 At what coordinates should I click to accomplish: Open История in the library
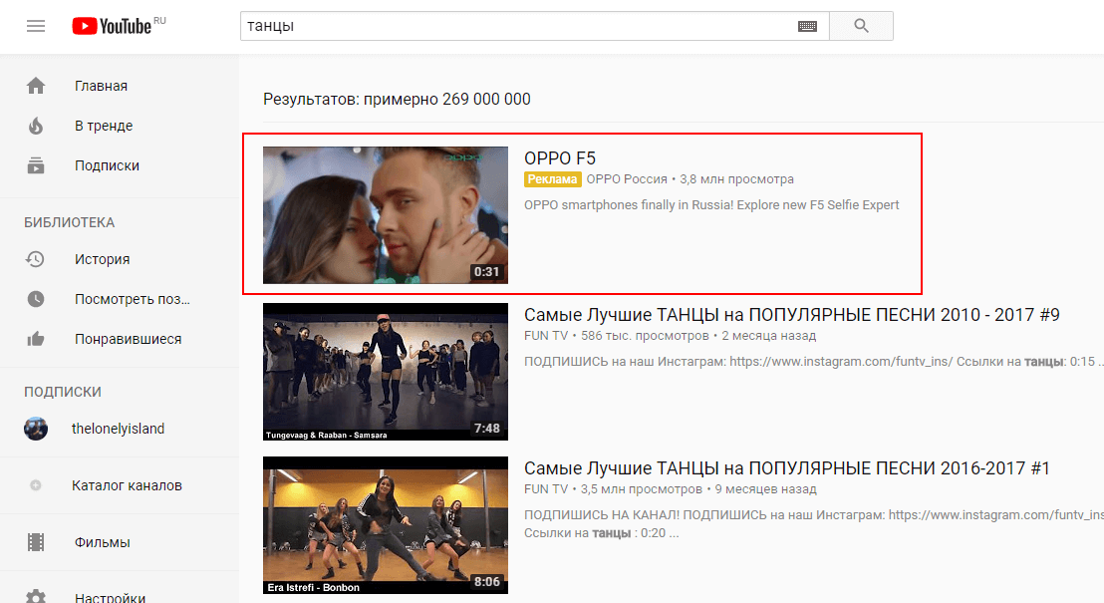(102, 259)
